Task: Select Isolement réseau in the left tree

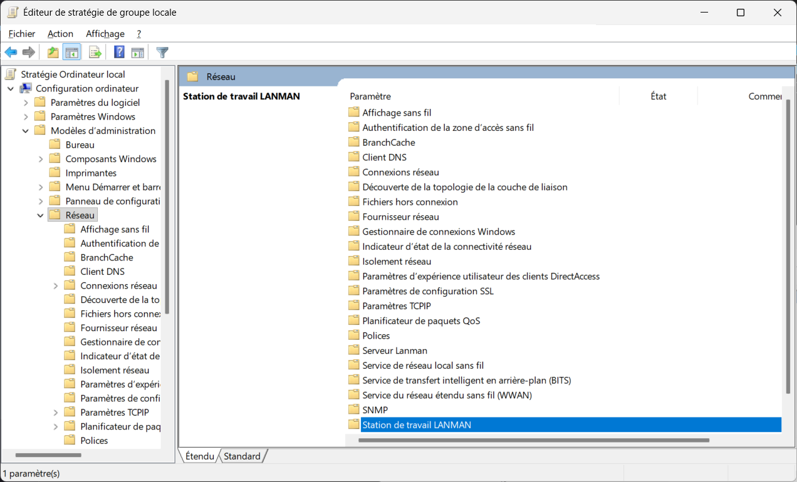Action: tap(115, 370)
